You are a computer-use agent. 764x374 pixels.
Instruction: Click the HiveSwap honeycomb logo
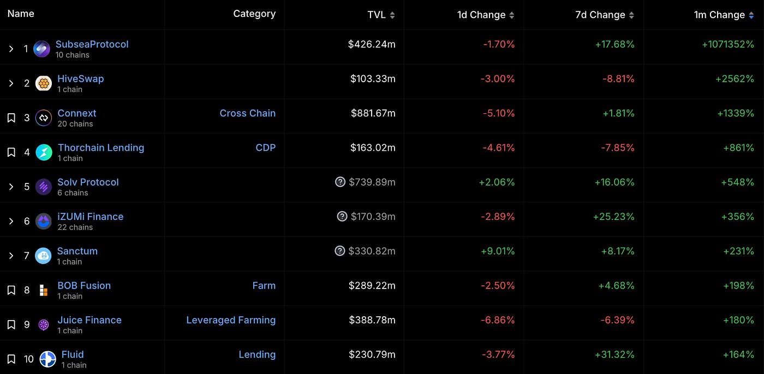point(44,83)
